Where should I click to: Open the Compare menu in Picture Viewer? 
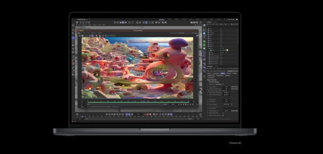click(x=93, y=33)
